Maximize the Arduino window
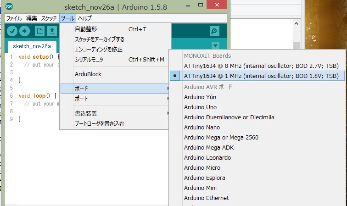Screen dimensions: 347x206 coord(201,5)
